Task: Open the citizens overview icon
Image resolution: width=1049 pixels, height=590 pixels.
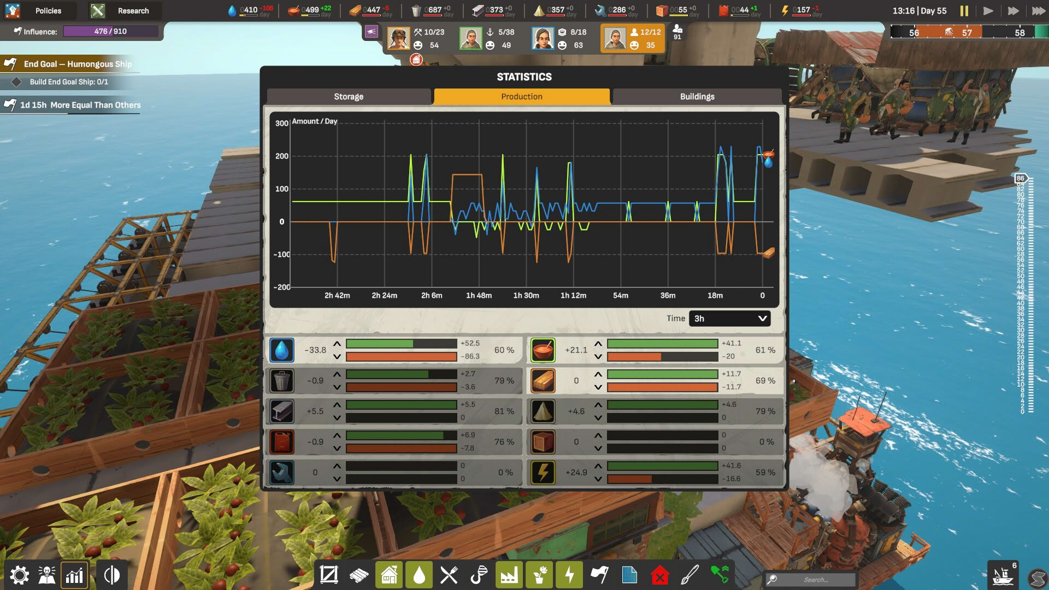Action: click(x=47, y=575)
